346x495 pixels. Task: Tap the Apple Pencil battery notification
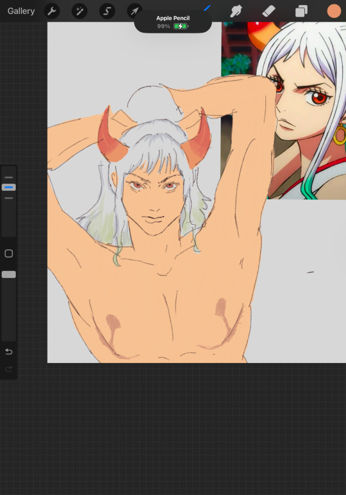point(173,22)
